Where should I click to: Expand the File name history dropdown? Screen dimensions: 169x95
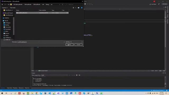coord(64,42)
